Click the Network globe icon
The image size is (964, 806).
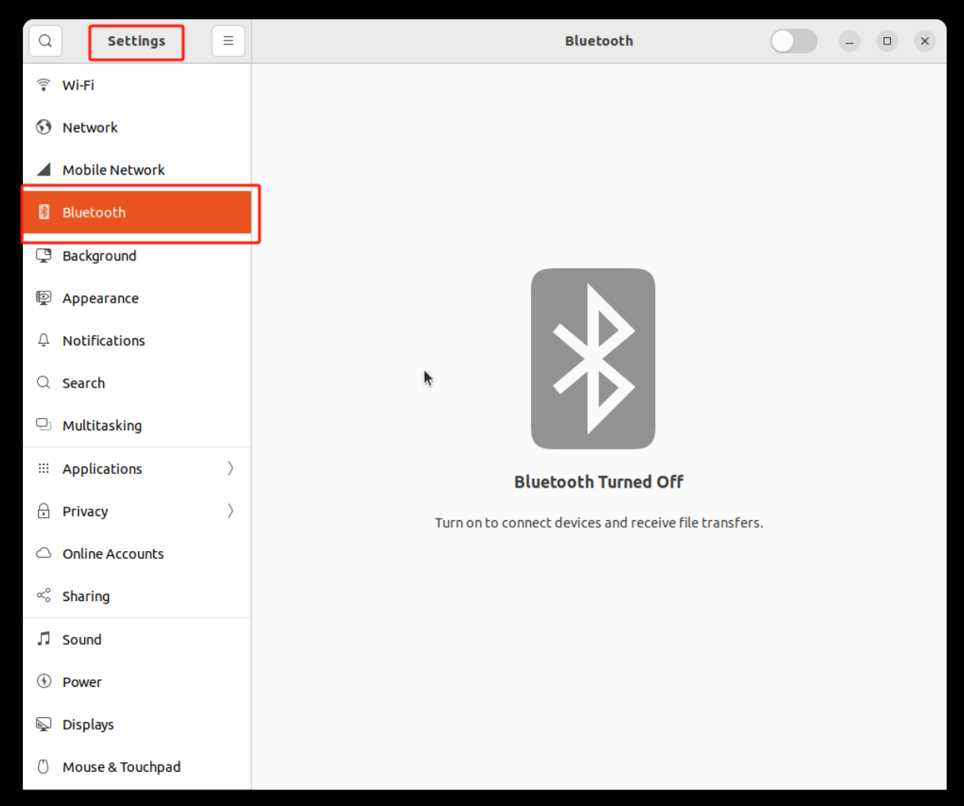coord(44,127)
